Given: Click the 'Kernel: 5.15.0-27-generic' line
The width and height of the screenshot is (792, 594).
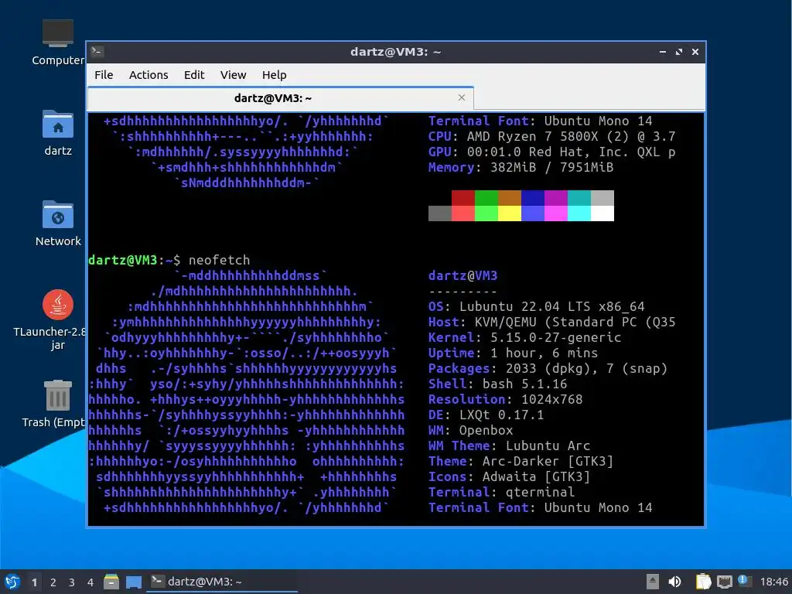Looking at the screenshot, I should [524, 337].
